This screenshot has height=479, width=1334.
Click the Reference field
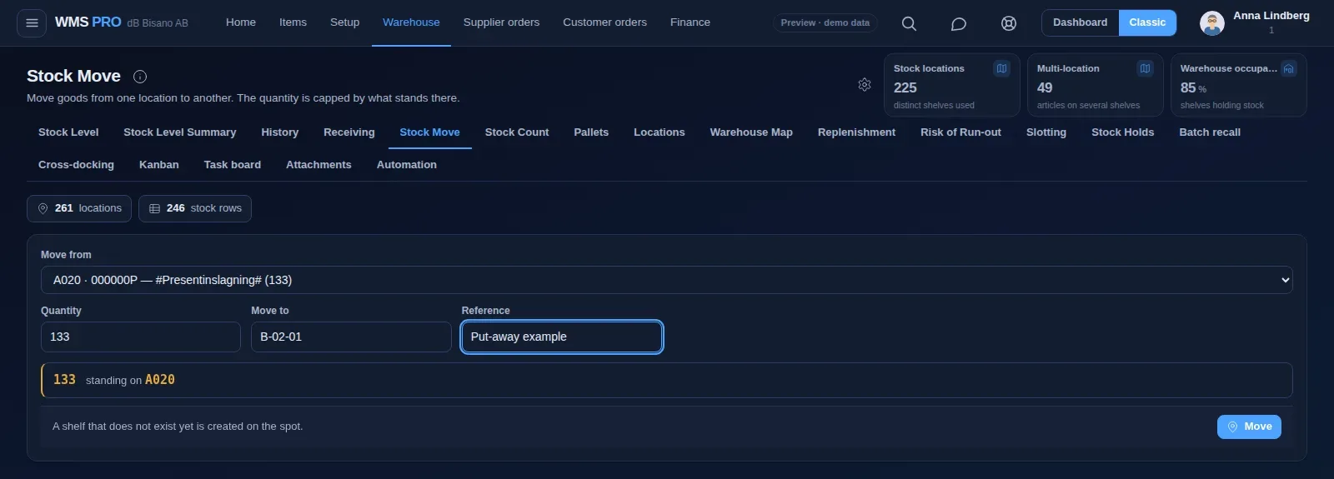pyautogui.click(x=562, y=337)
